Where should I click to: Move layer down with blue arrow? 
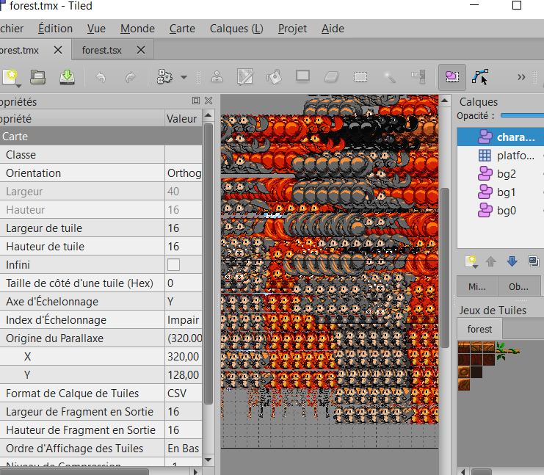[512, 261]
